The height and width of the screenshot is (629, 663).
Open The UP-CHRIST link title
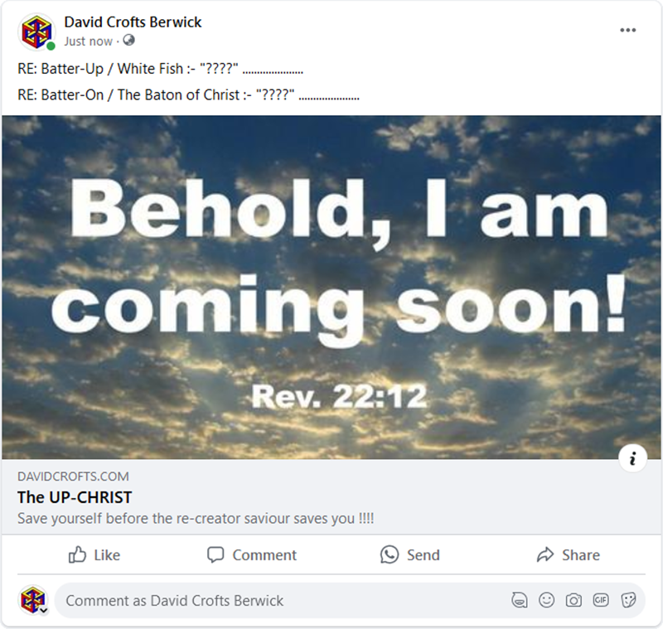pyautogui.click(x=75, y=497)
